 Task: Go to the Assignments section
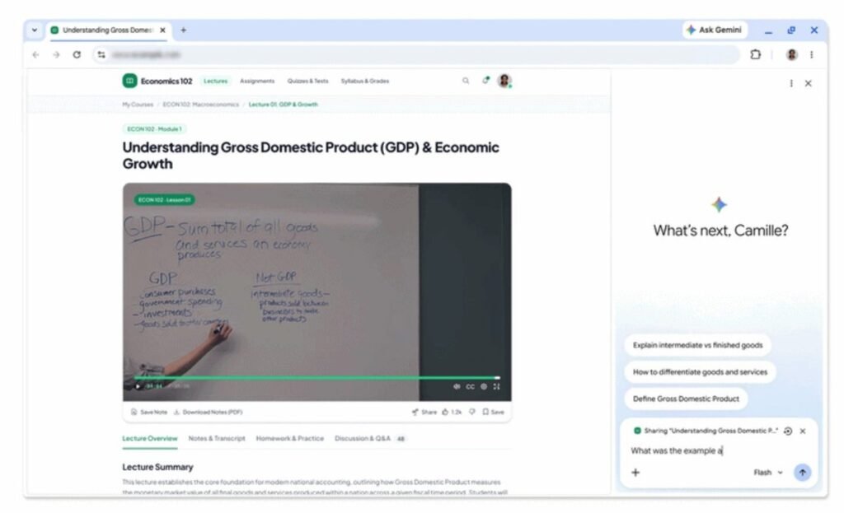(257, 82)
